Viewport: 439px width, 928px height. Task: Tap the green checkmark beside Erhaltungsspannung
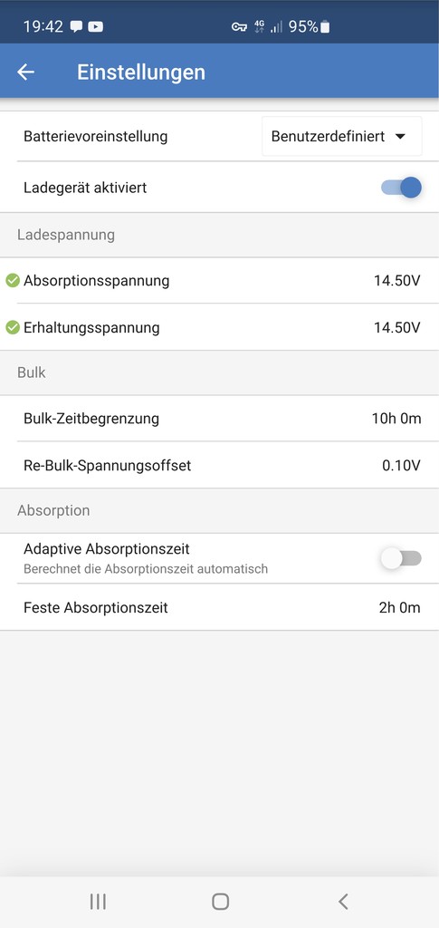coord(13,327)
